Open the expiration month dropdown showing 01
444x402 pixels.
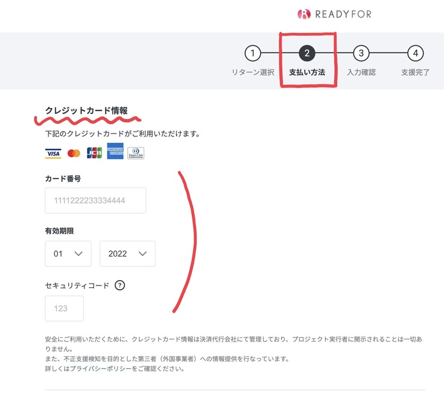tap(68, 254)
